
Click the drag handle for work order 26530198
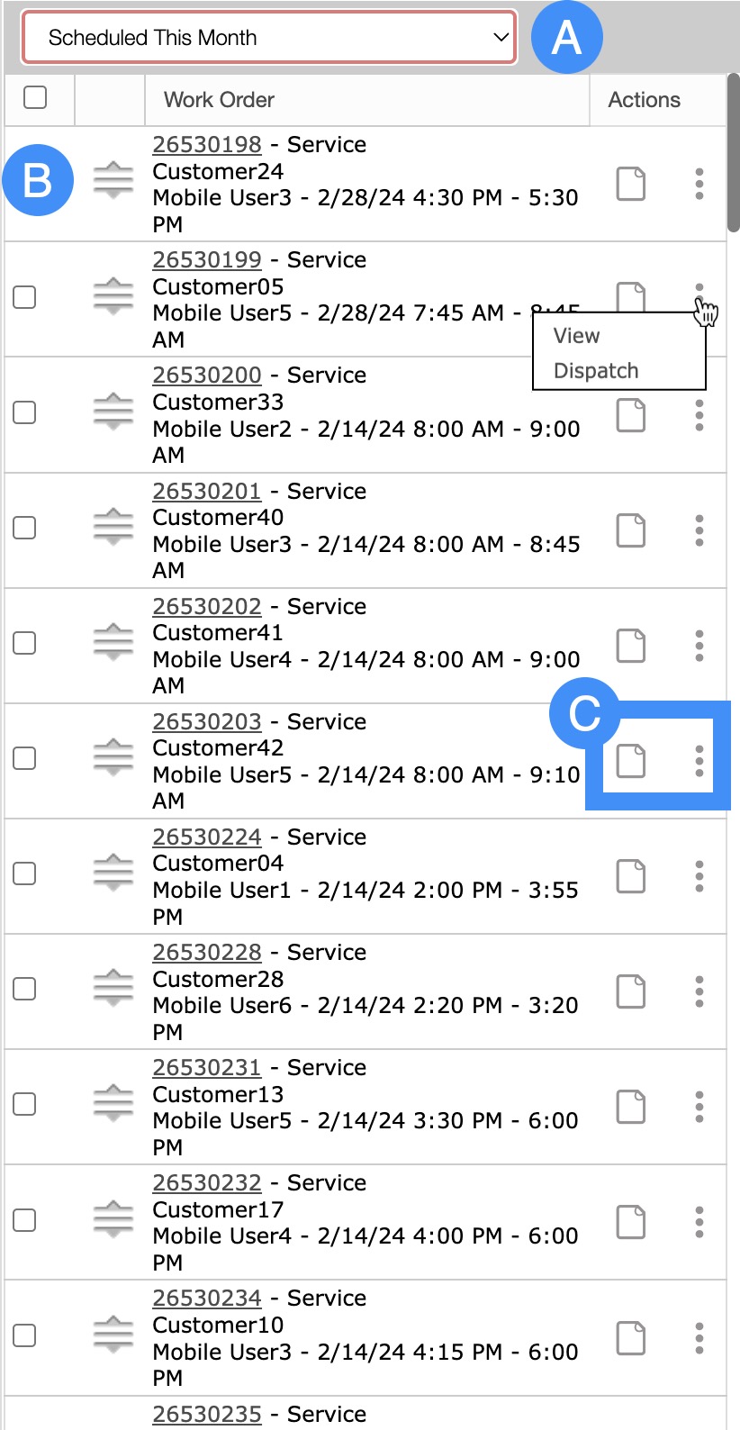pyautogui.click(x=113, y=180)
